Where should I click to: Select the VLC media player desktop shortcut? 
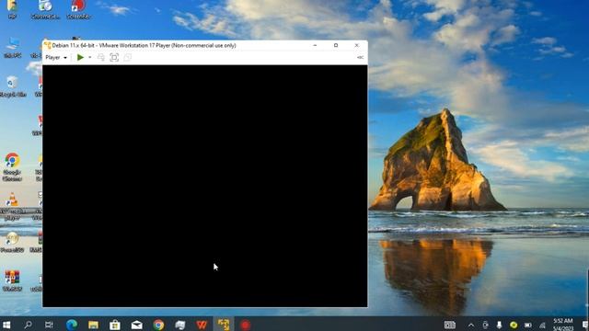click(12, 206)
